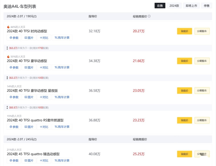Click flame icon beside 33% attention label
The image size is (216, 166).
pos(8,57)
